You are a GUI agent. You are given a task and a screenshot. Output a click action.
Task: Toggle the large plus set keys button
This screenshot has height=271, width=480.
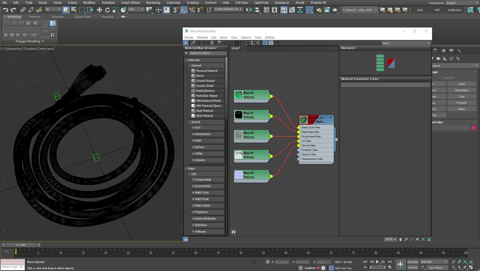(400, 264)
